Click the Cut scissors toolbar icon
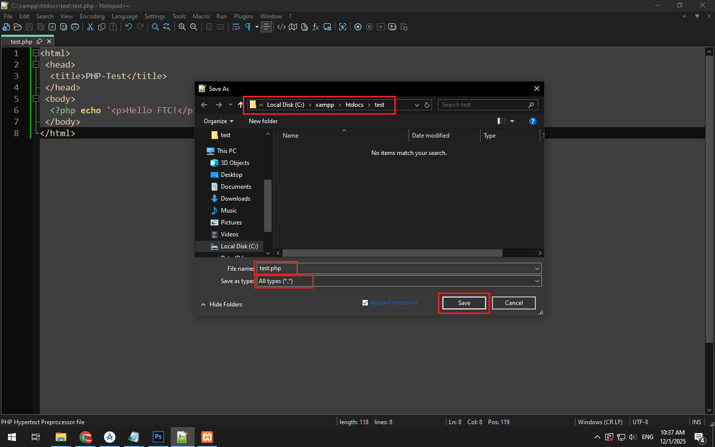 pyautogui.click(x=90, y=27)
